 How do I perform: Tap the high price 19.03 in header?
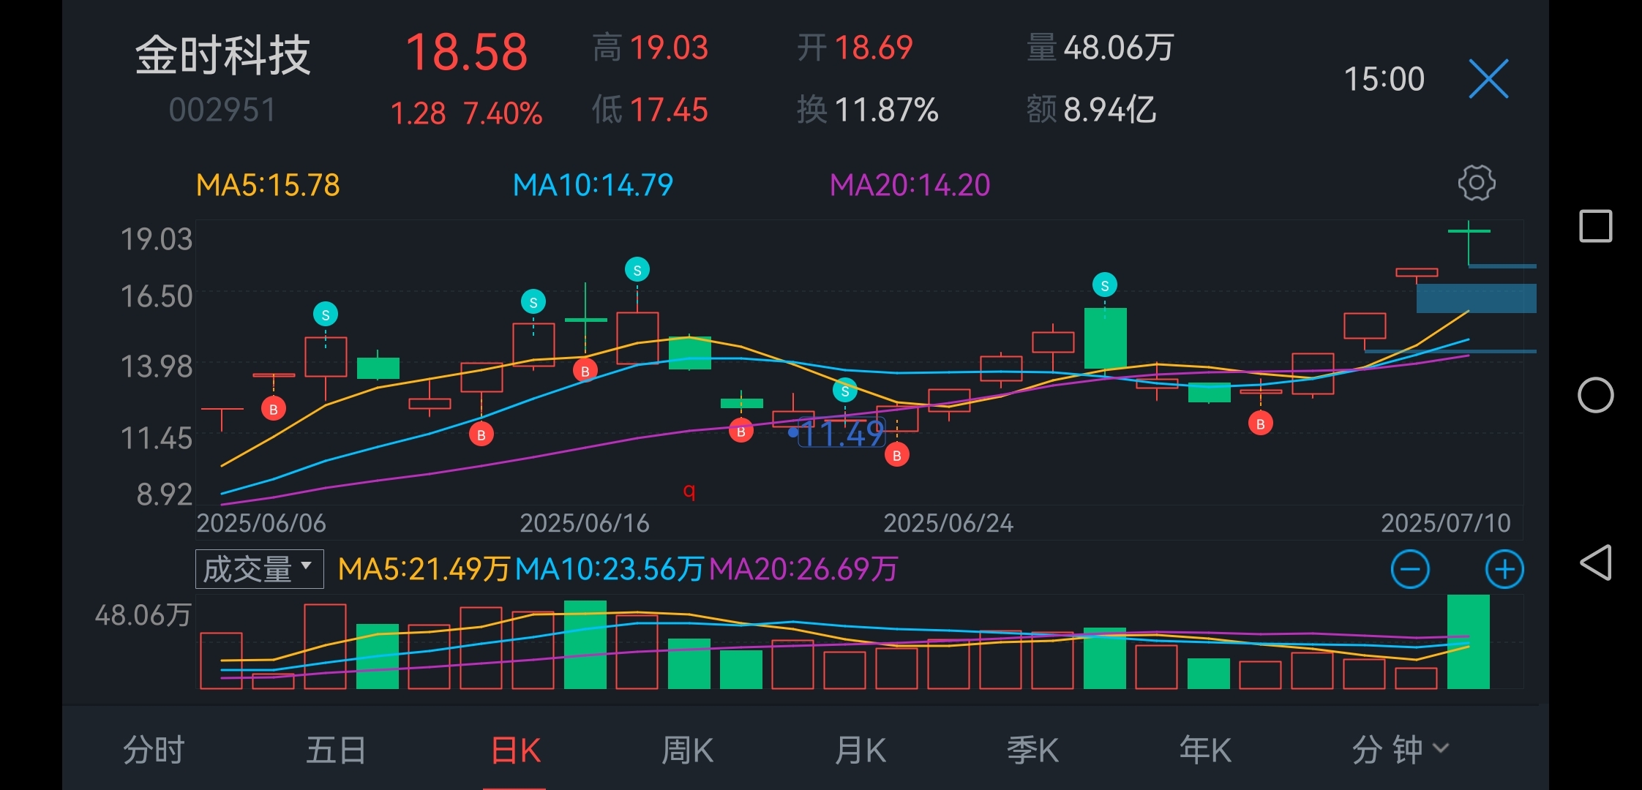669,48
